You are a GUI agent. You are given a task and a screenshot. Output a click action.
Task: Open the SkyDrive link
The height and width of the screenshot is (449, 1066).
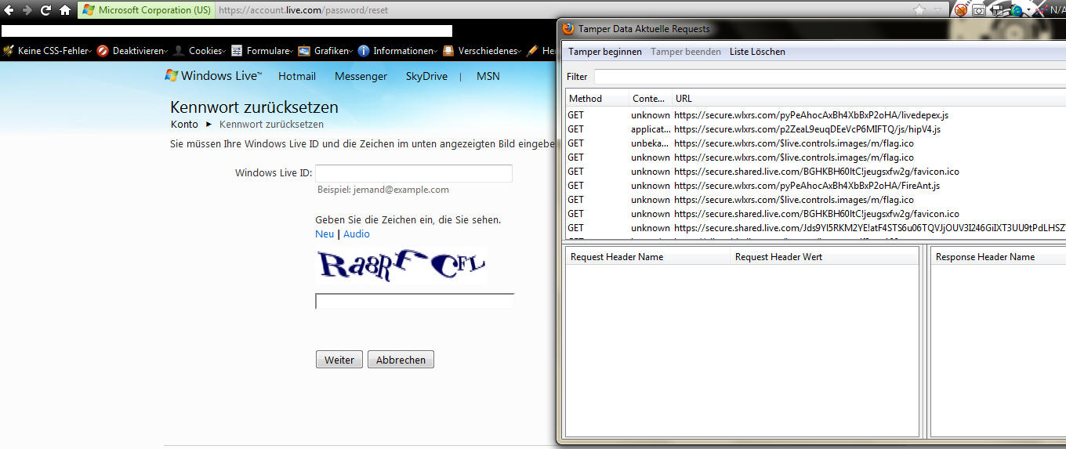(426, 76)
